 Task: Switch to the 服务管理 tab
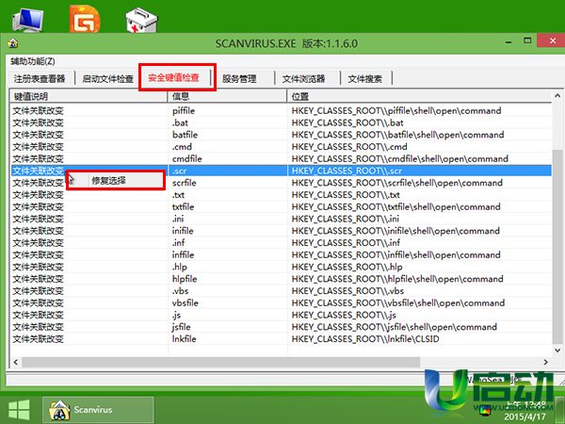coord(239,78)
